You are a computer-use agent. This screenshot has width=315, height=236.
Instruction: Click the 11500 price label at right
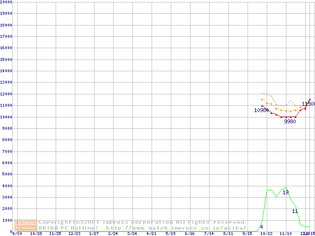pos(309,104)
